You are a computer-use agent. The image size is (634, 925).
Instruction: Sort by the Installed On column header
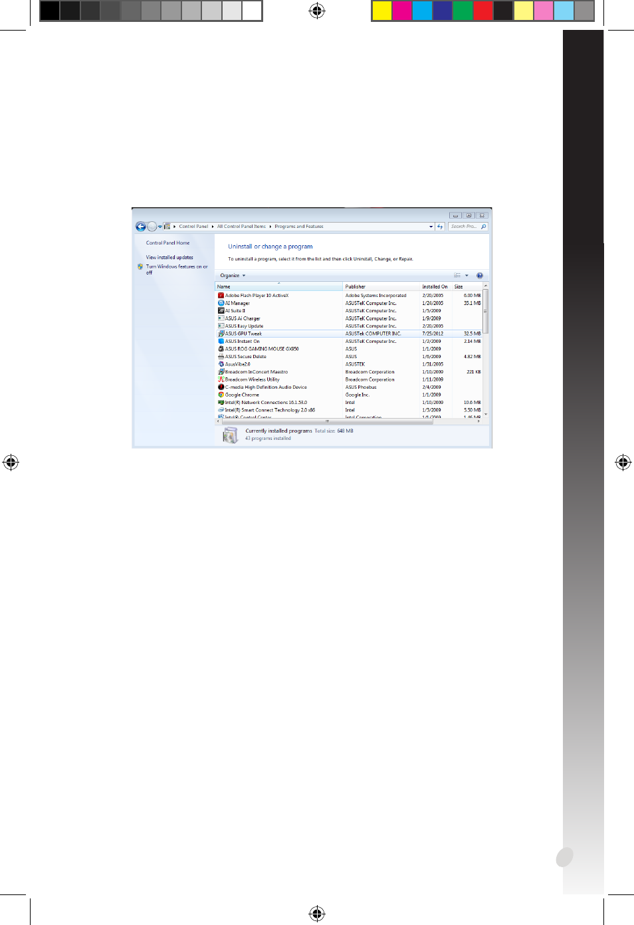[x=435, y=286]
